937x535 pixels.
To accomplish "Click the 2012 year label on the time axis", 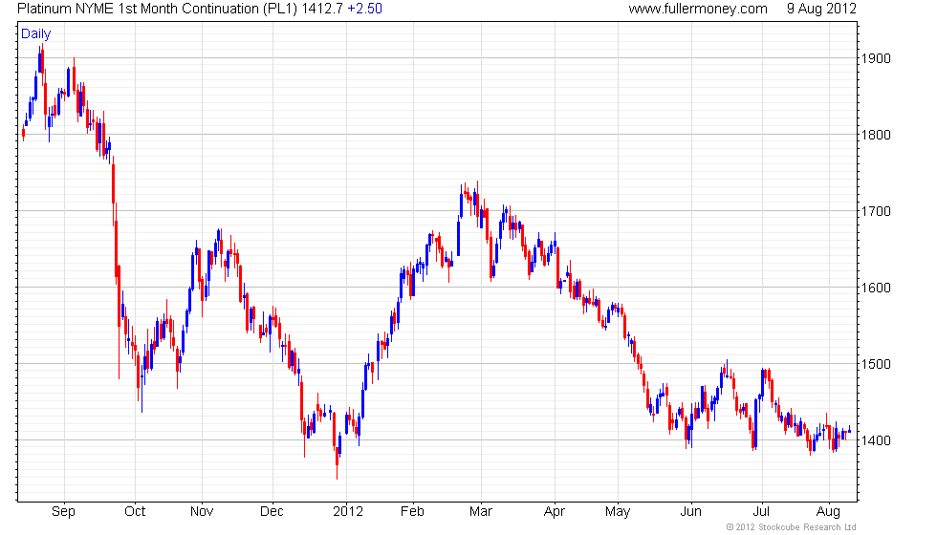I will 348,512.
